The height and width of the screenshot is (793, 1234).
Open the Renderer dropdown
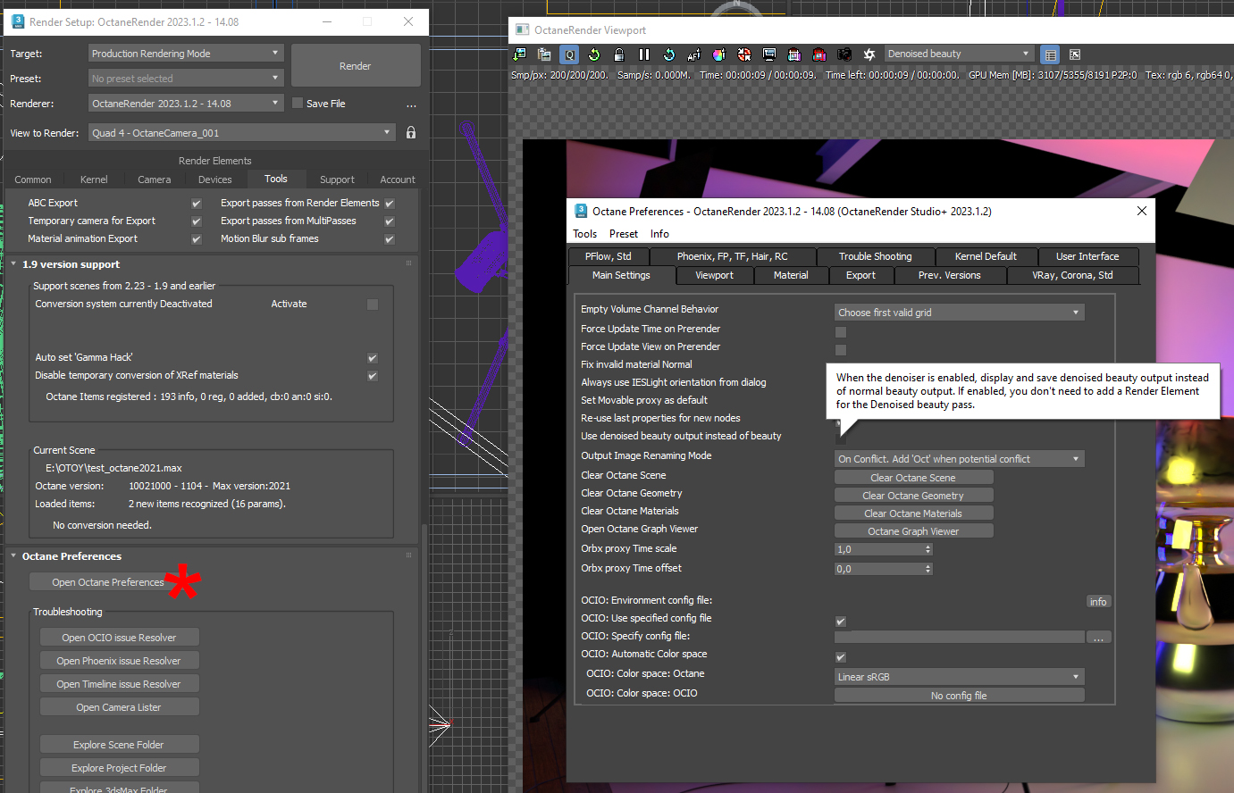point(186,104)
